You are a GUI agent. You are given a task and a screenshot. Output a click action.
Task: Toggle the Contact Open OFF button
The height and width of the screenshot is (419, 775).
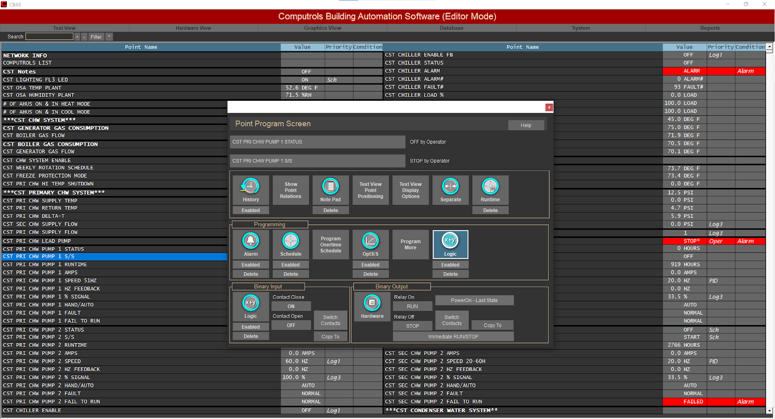click(x=291, y=326)
